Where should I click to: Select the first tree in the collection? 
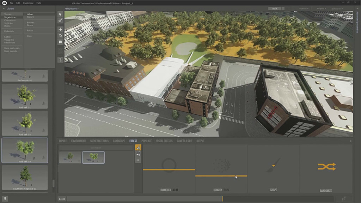70,157
